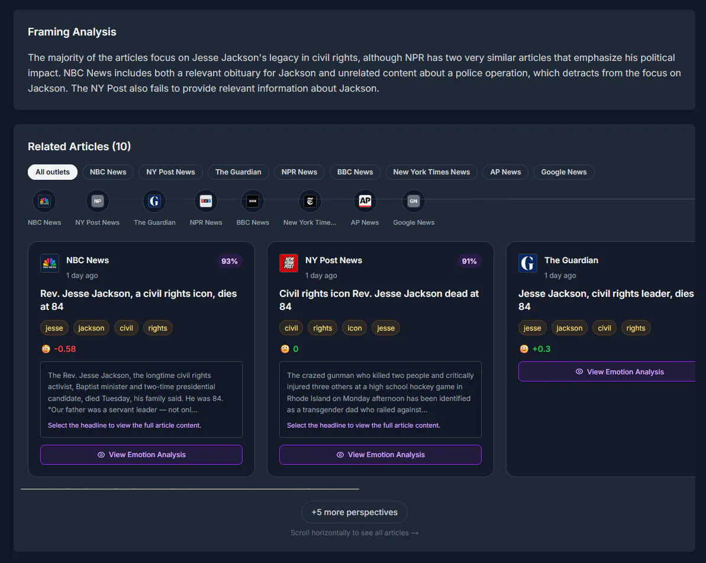The height and width of the screenshot is (563, 706).
Task: Click the 'jesse' tag on the NBC News card
Action: pos(54,328)
